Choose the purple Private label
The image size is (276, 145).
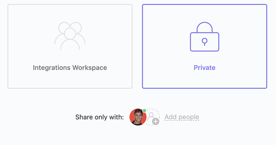pos(205,68)
